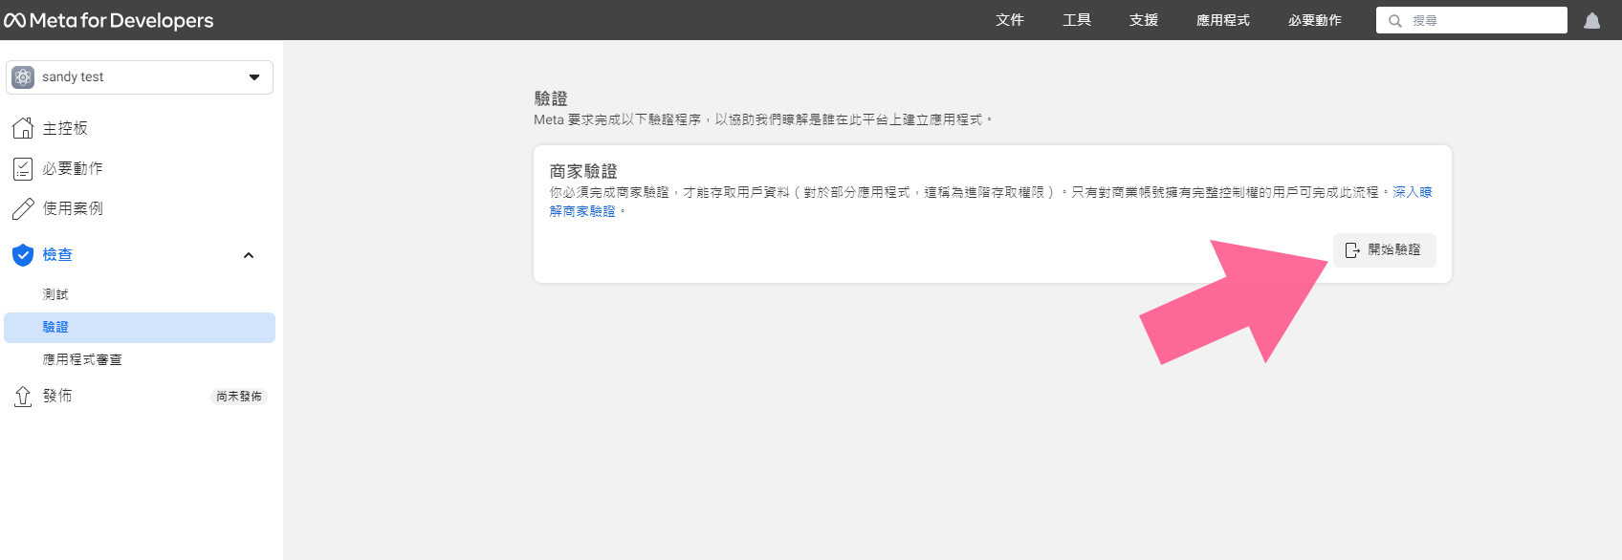Click the search magnifier icon
1622x560 pixels.
(x=1395, y=20)
